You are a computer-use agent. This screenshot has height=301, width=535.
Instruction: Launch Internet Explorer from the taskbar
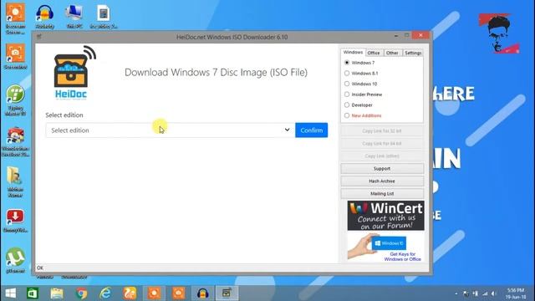105,293
